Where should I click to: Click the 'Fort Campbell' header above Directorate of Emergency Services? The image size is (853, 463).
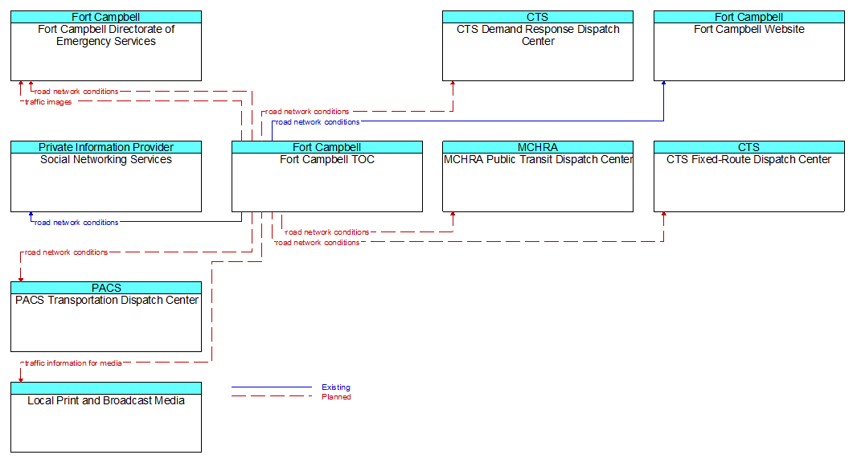pyautogui.click(x=106, y=17)
